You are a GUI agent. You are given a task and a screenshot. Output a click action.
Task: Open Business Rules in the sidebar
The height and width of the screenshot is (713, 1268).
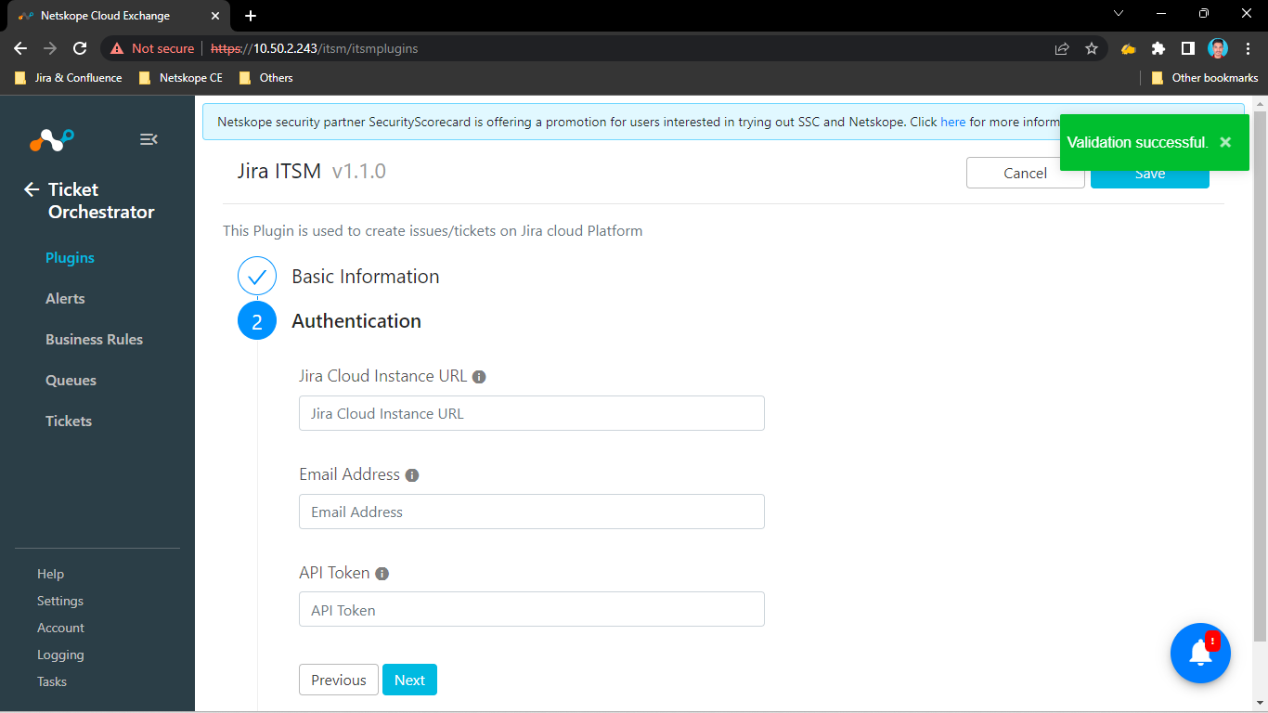click(94, 340)
